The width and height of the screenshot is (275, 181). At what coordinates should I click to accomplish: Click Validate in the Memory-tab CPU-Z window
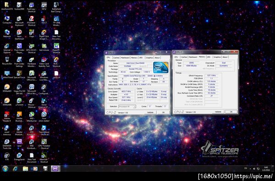pyautogui.click(x=218, y=112)
